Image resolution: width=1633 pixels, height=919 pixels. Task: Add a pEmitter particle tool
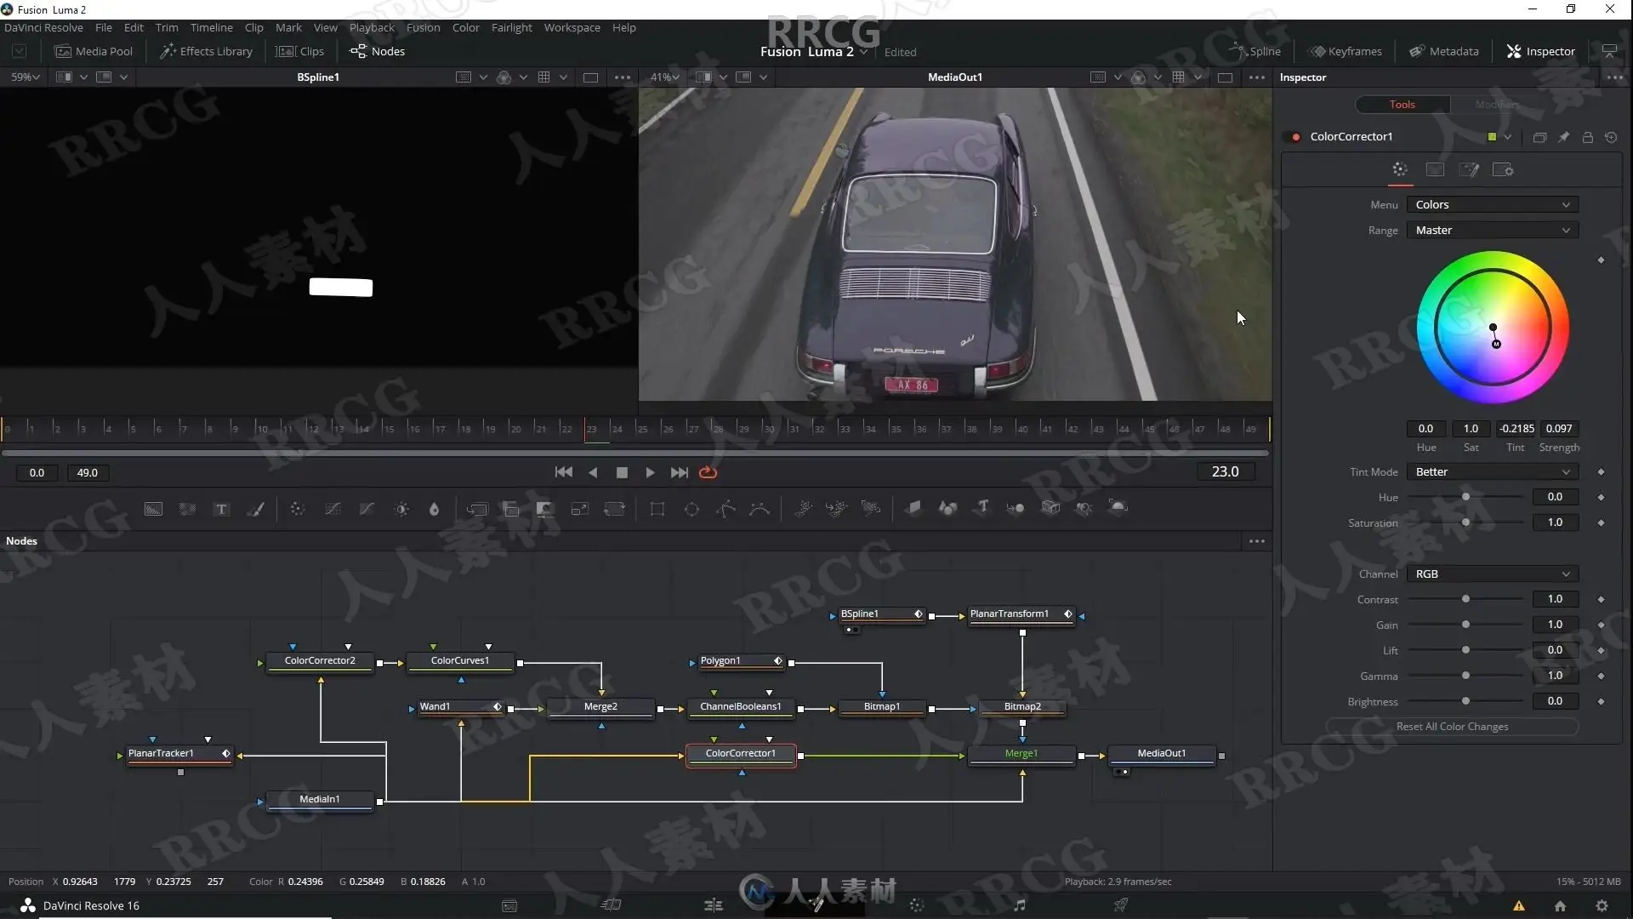pyautogui.click(x=803, y=509)
